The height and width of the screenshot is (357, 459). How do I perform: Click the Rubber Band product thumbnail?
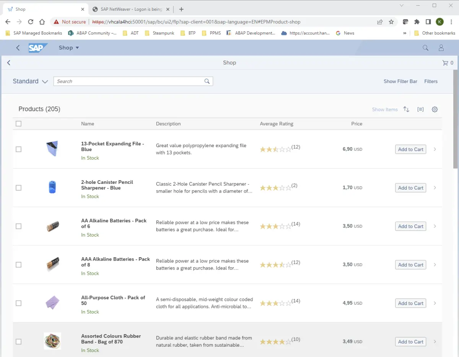[52, 341]
